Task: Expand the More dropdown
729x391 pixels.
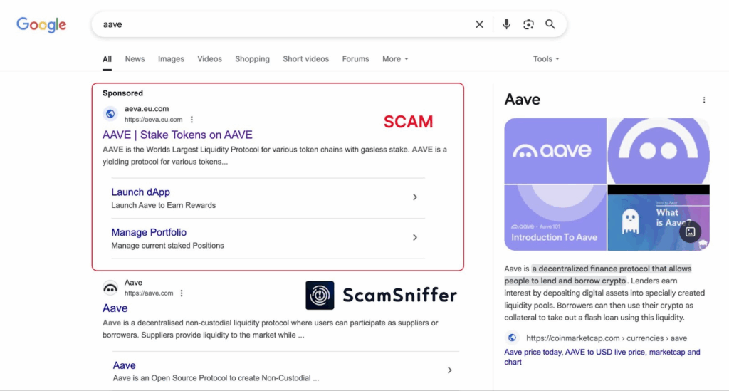Action: pos(395,59)
